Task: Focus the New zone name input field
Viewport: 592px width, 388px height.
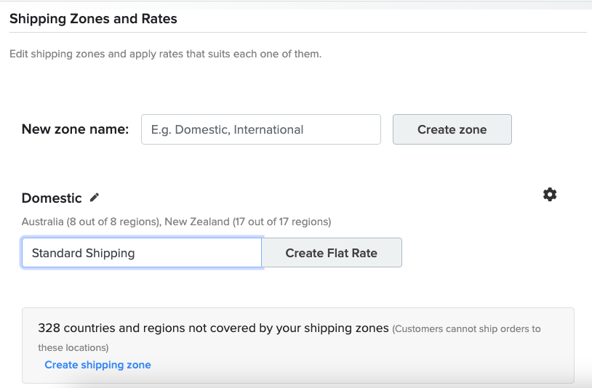Action: (x=261, y=129)
